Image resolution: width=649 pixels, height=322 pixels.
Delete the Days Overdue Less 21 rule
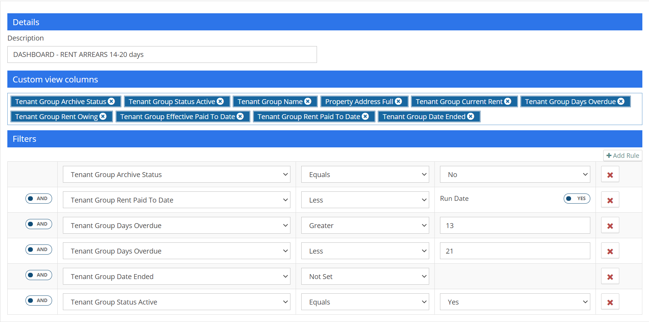(x=610, y=251)
